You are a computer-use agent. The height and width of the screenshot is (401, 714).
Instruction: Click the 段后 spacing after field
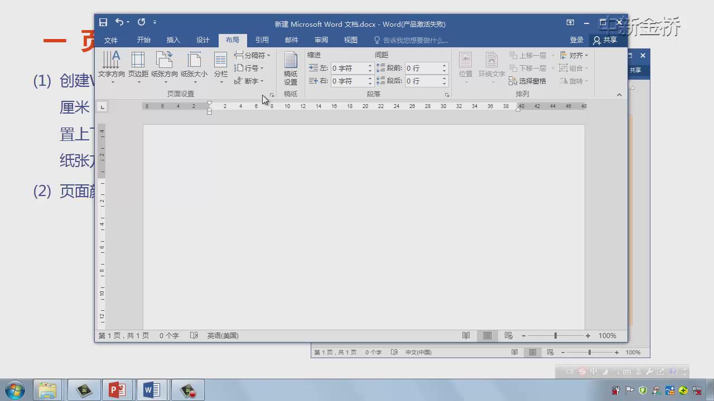[423, 81]
